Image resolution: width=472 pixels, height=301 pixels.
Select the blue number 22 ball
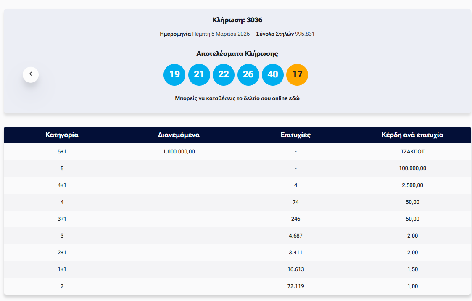(224, 74)
